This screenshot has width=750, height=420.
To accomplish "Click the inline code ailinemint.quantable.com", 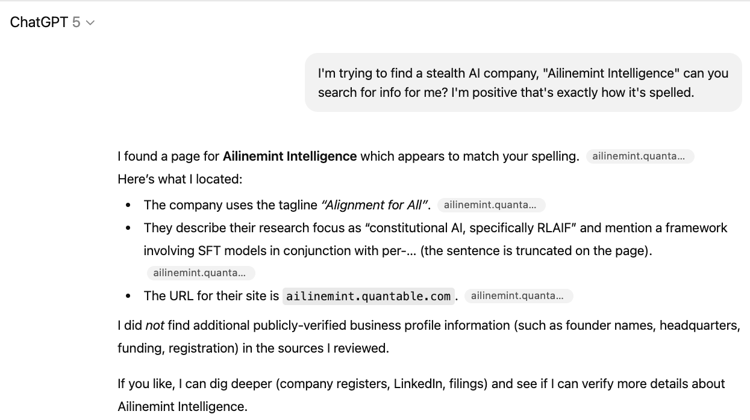I will click(368, 296).
